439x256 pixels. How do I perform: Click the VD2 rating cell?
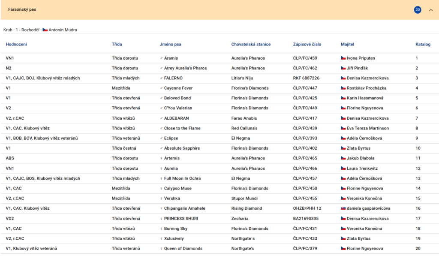pos(10,218)
